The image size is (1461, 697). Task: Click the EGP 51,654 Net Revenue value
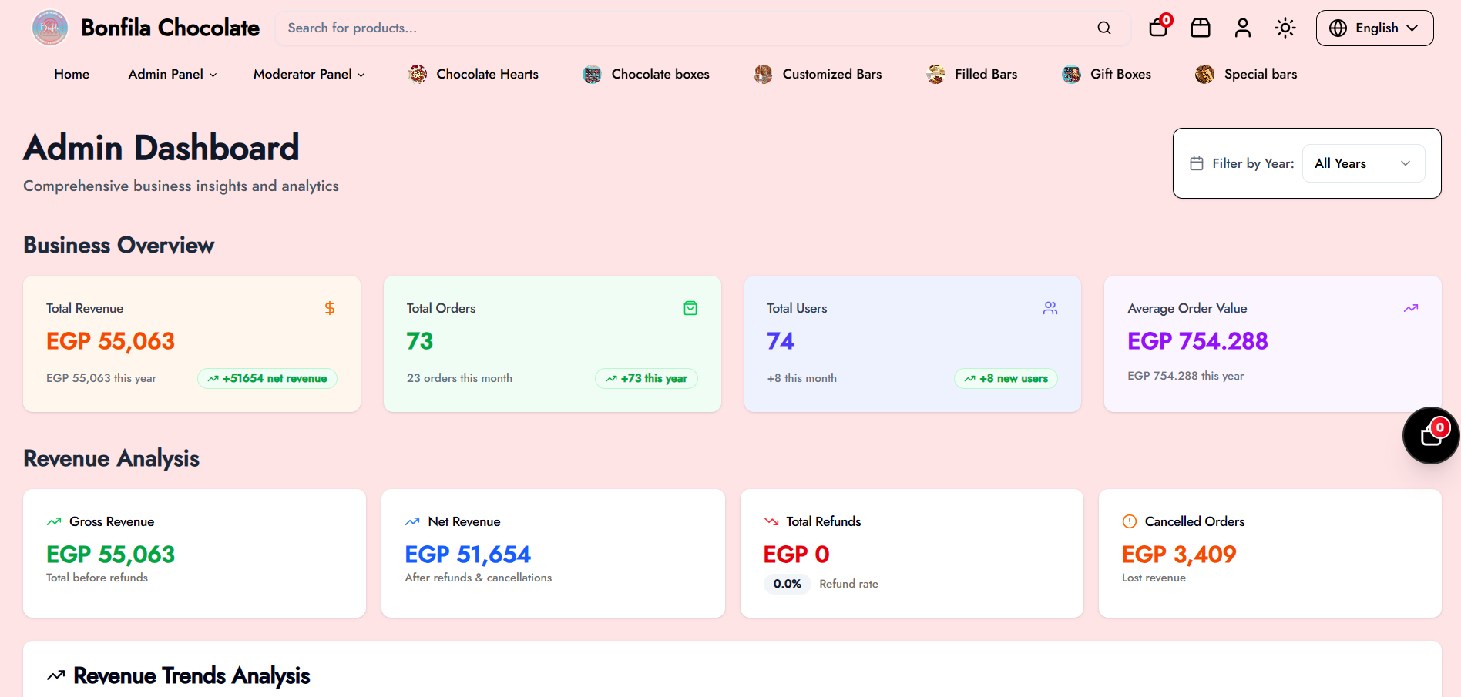(x=468, y=555)
